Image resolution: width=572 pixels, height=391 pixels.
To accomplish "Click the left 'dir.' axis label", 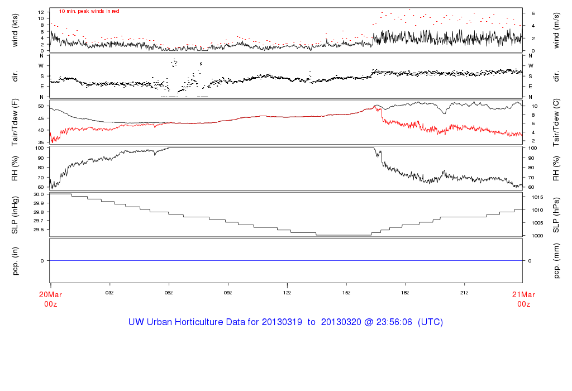I will pyautogui.click(x=15, y=77).
